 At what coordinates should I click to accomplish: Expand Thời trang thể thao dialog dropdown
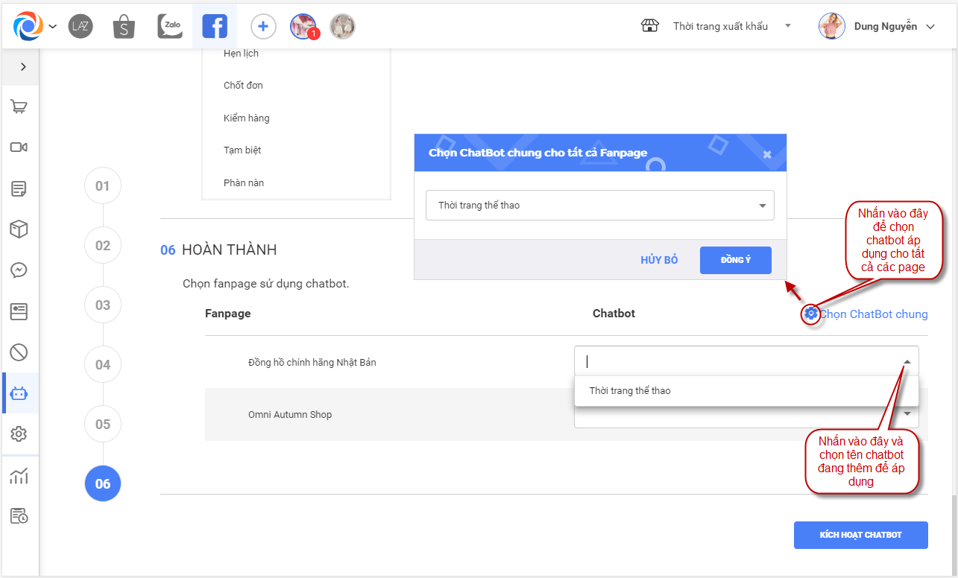[762, 206]
